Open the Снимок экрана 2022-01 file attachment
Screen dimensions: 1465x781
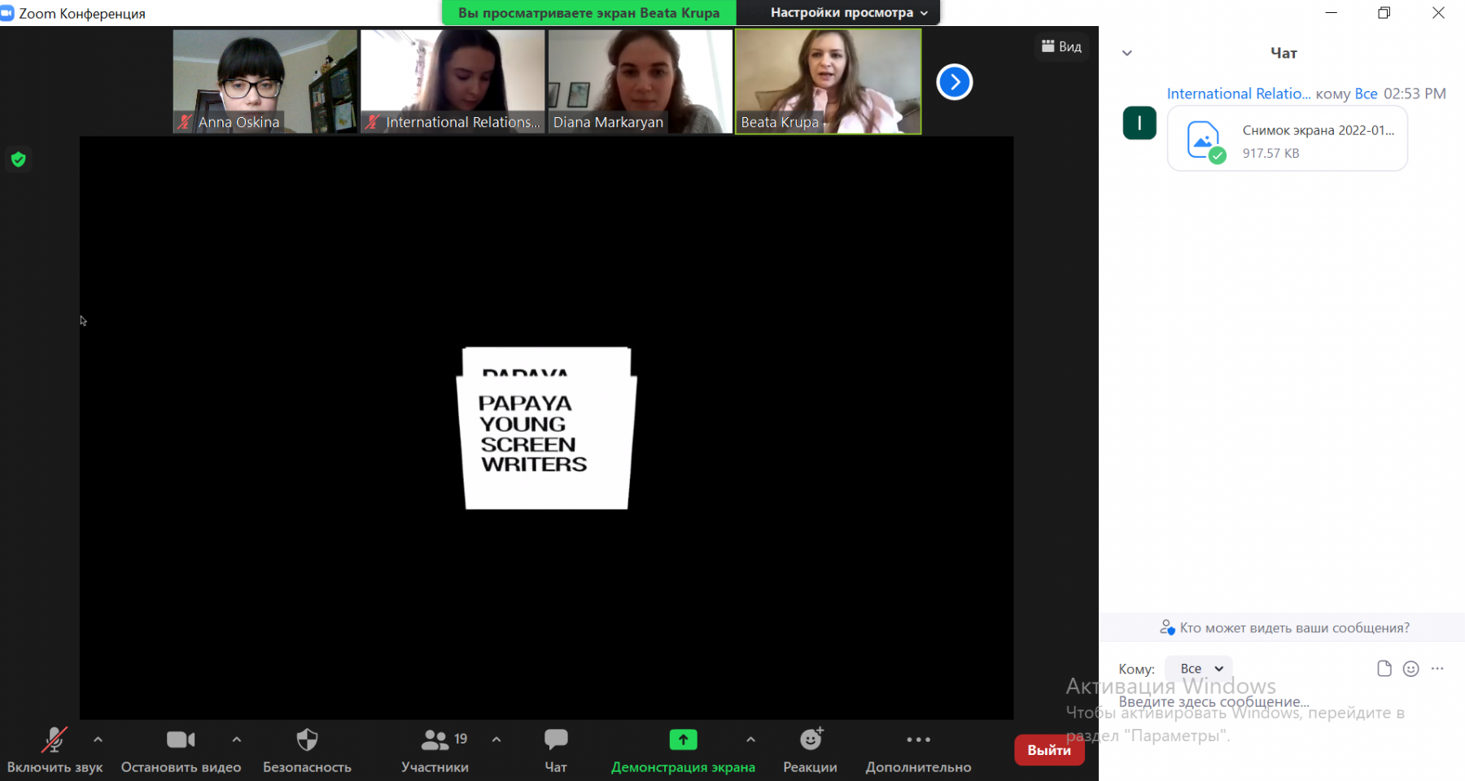pos(1288,139)
